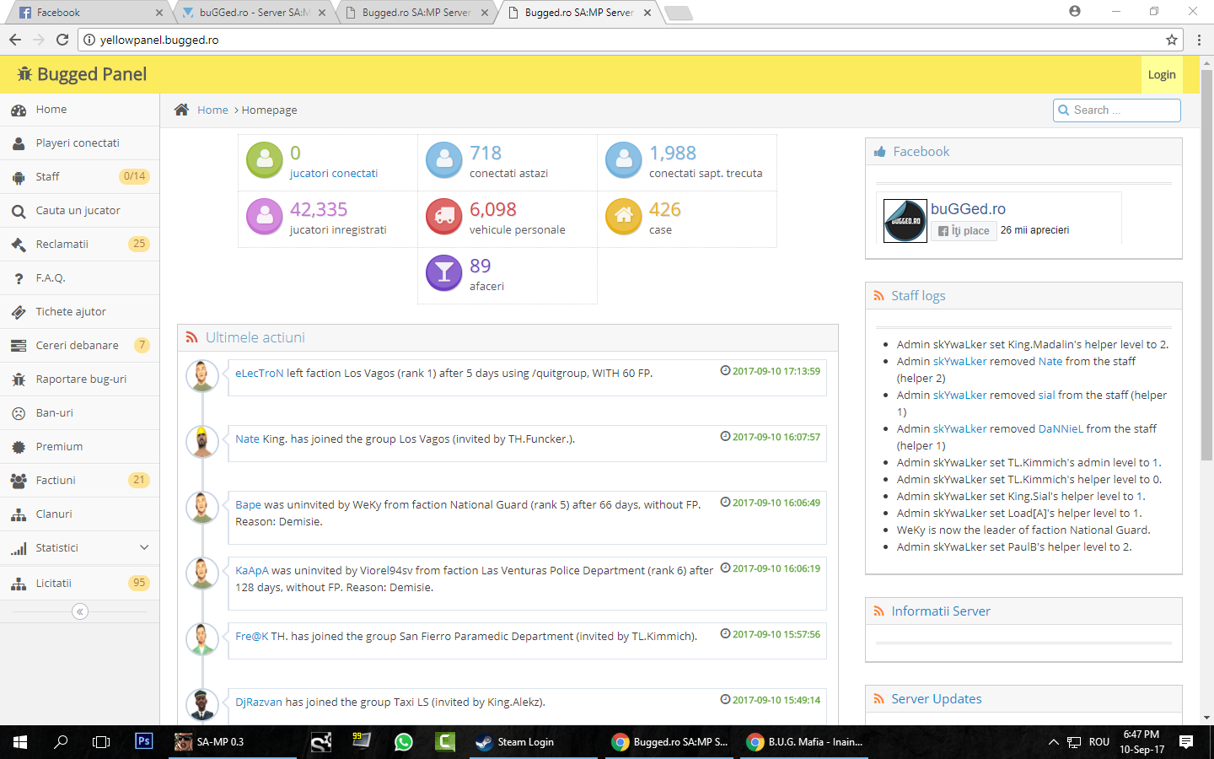Click the Login button
Image resolution: width=1214 pixels, height=759 pixels.
[1162, 75]
